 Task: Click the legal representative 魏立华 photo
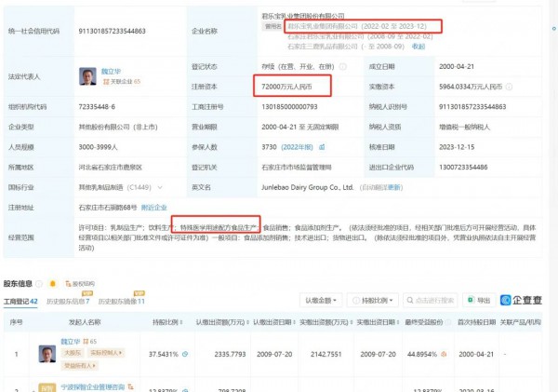coord(87,76)
